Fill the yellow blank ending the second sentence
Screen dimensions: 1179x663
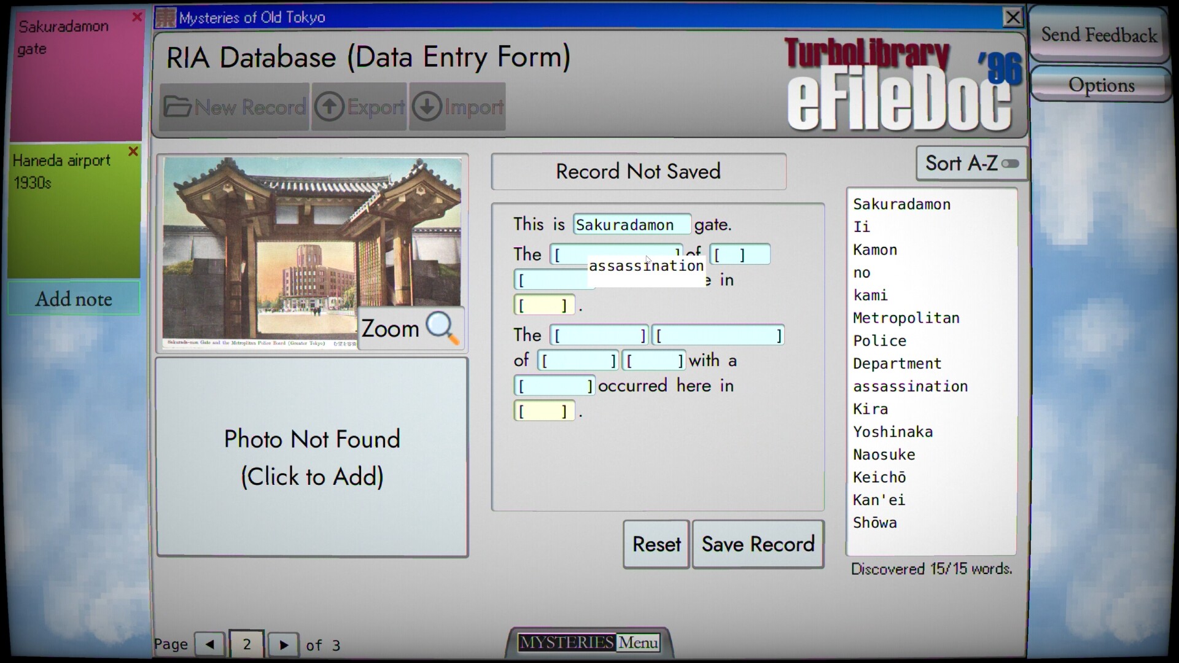pyautogui.click(x=543, y=410)
